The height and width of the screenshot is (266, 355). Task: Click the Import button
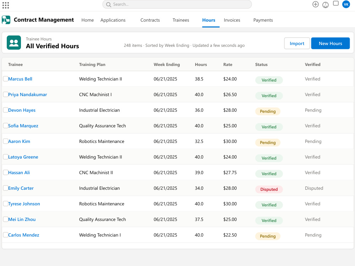297,43
